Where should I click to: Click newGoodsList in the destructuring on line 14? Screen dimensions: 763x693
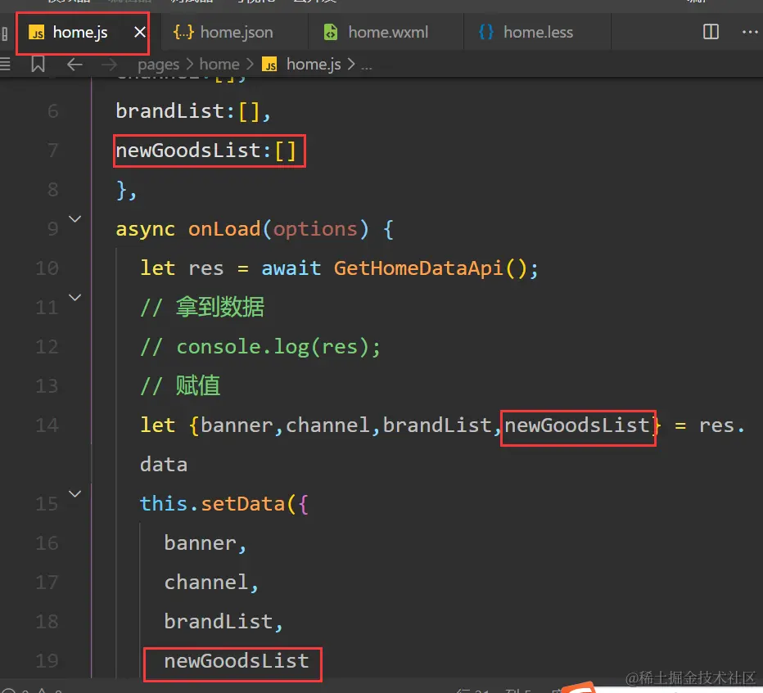(577, 425)
